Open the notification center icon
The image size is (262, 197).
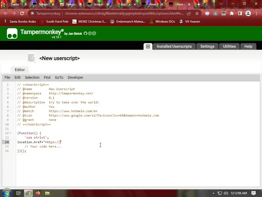[x=254, y=193]
